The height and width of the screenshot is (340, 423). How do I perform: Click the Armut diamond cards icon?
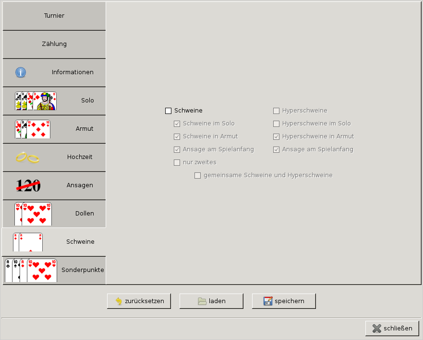tap(33, 129)
